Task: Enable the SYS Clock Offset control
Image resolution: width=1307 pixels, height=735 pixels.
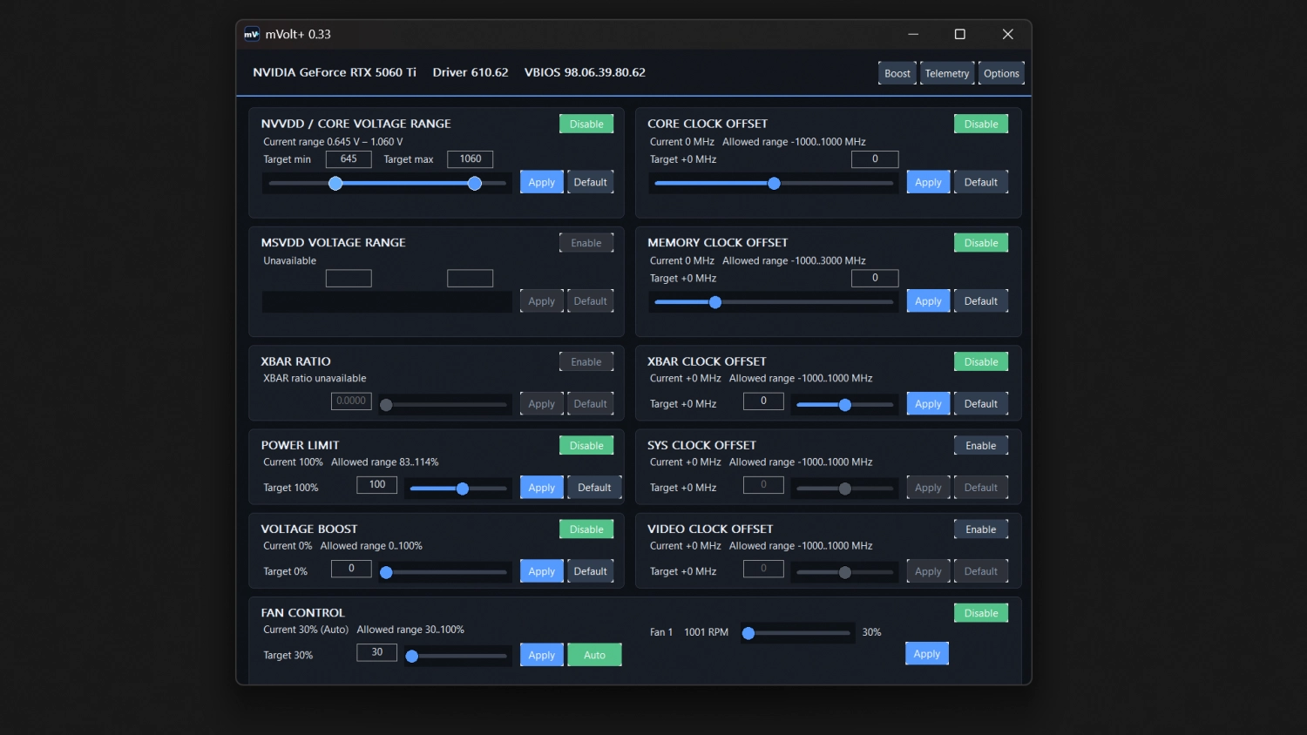Action: [981, 445]
